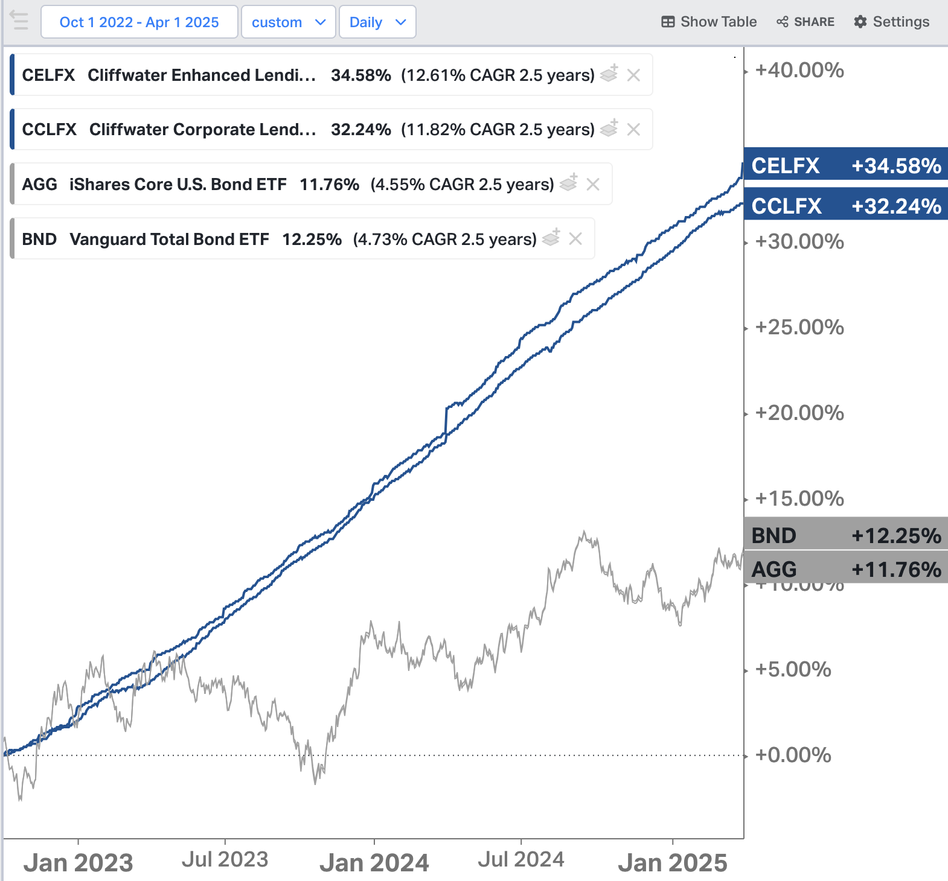This screenshot has height=881, width=948.
Task: Click the 34.58% return value
Action: [361, 75]
